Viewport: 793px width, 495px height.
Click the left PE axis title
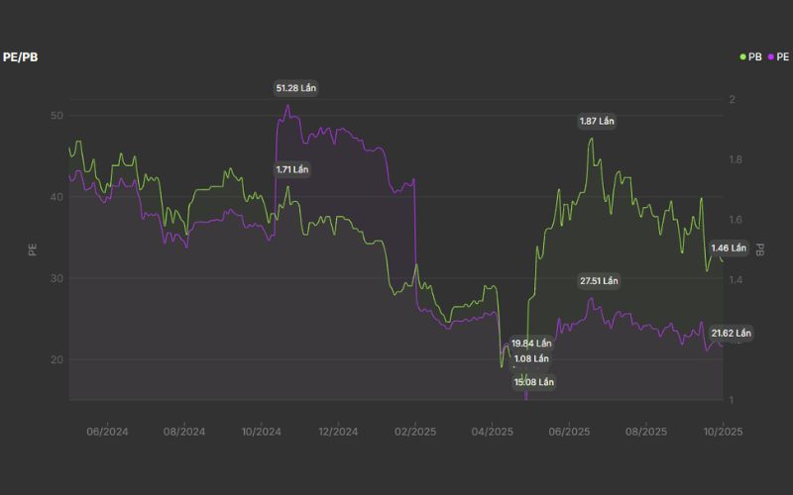[33, 249]
